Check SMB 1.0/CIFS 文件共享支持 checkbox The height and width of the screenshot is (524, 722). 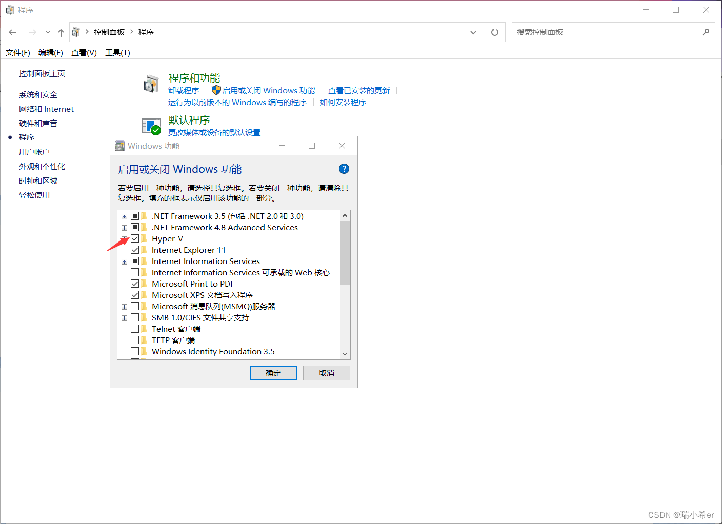click(135, 317)
